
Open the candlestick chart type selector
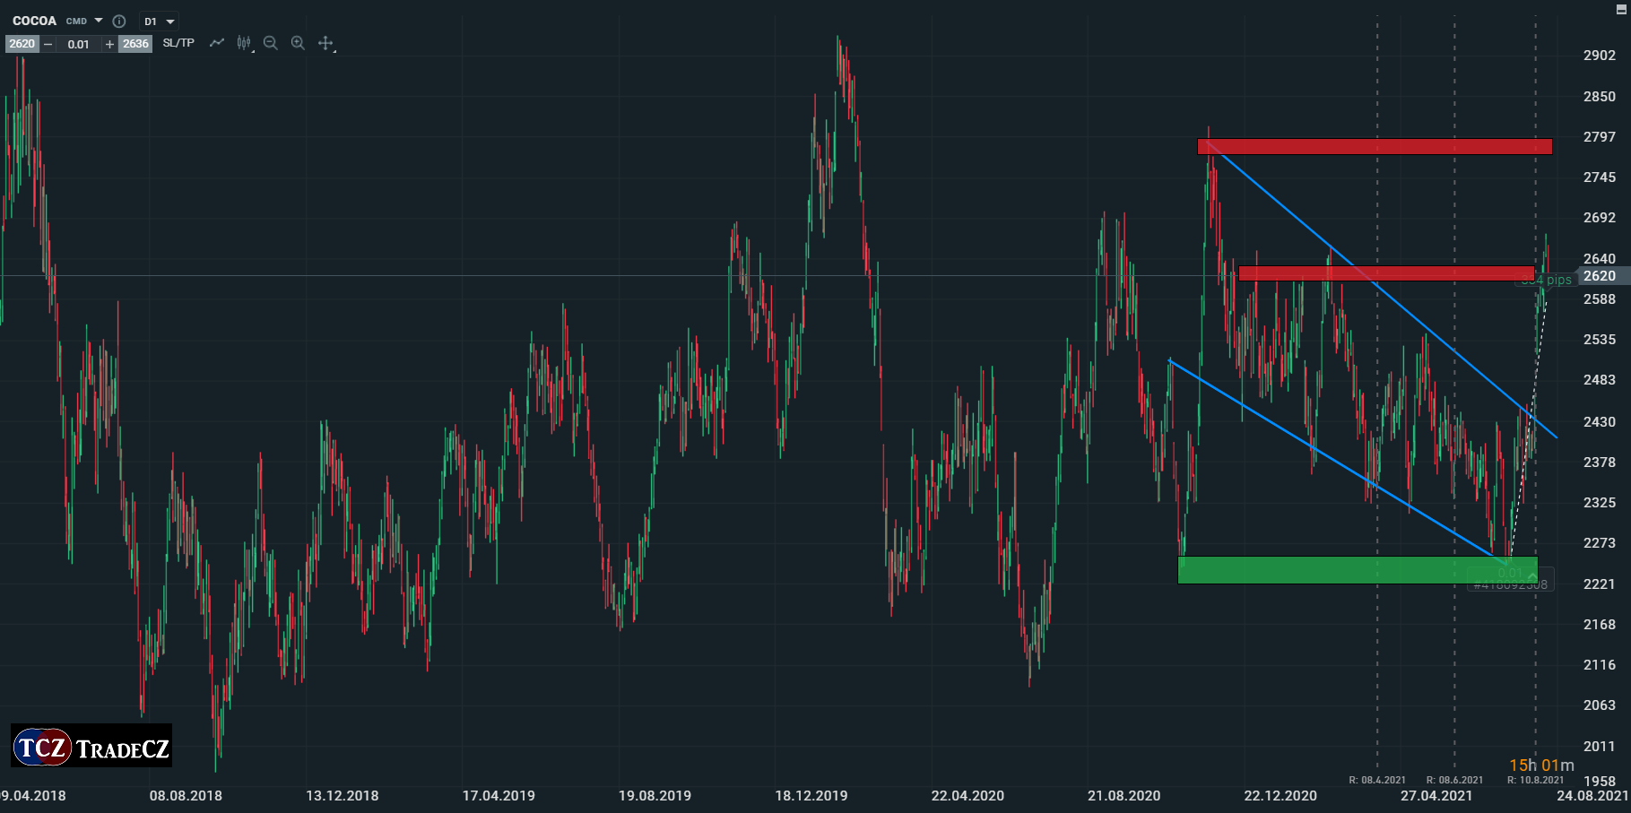click(x=244, y=43)
